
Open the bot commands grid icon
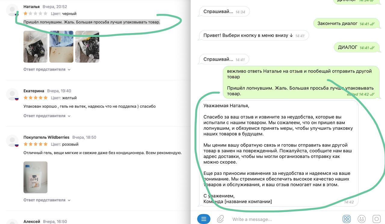[346, 219]
